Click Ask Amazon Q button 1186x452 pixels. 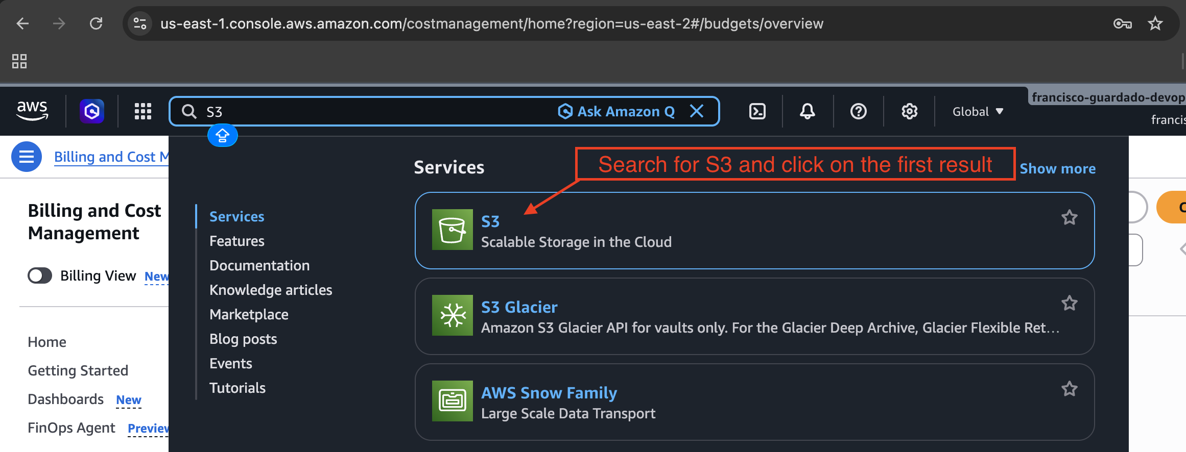coord(616,111)
